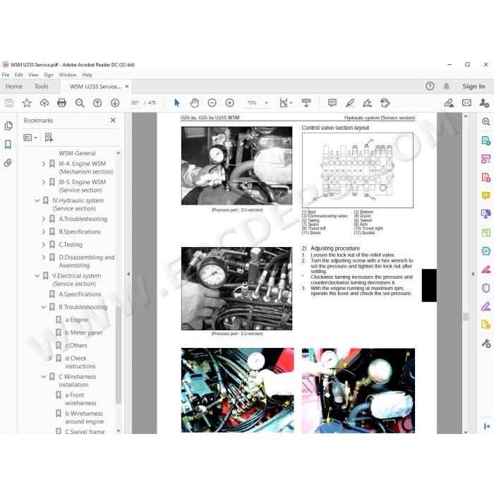
Task: Select the arrow Selection tool
Action: pos(176,103)
